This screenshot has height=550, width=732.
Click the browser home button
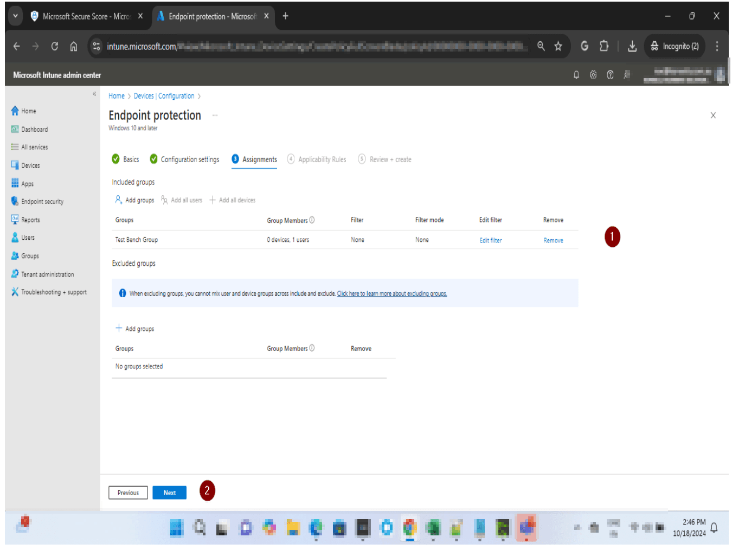(x=74, y=47)
